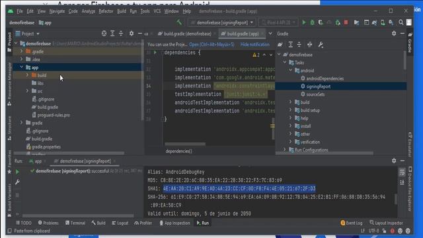This screenshot has width=423, height=238.
Task: Click the run gutter arrow beside dependencies
Action: click(x=155, y=52)
